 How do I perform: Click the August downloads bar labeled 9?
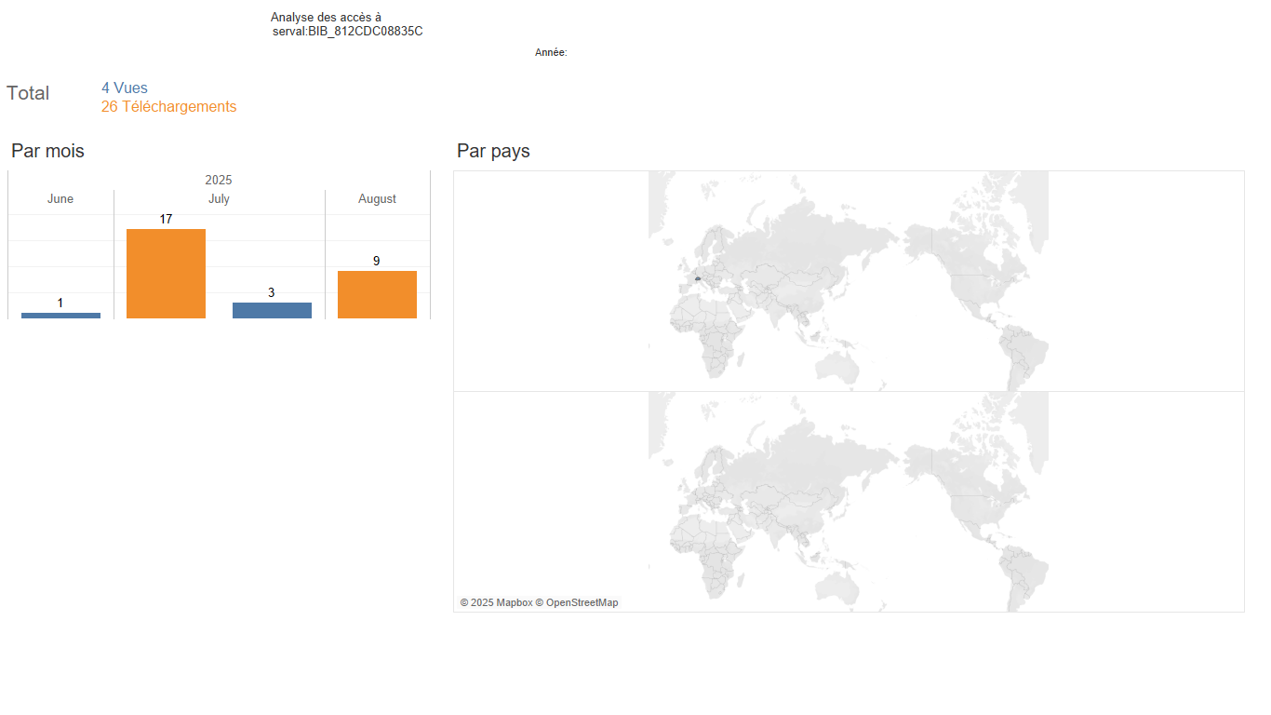377,294
